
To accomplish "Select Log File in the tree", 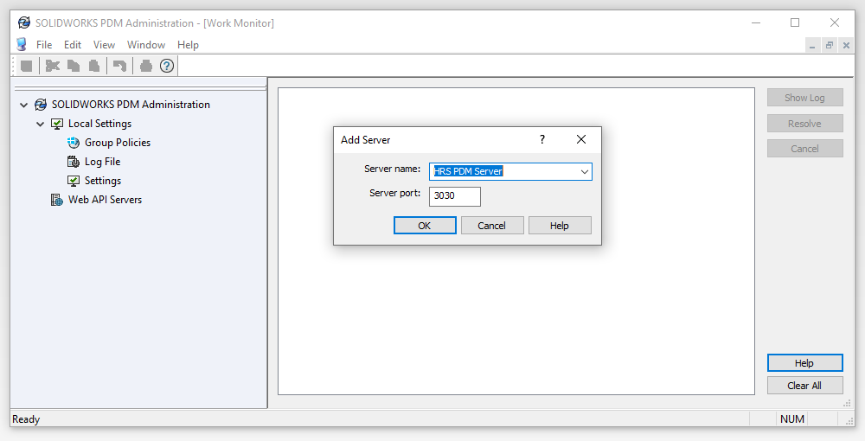I will click(103, 162).
